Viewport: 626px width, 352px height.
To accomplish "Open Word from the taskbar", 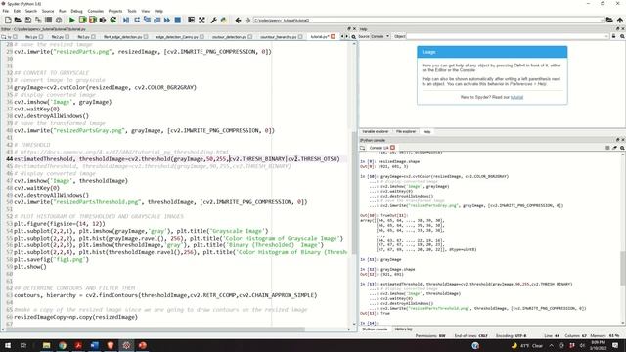I will (x=94, y=345).
